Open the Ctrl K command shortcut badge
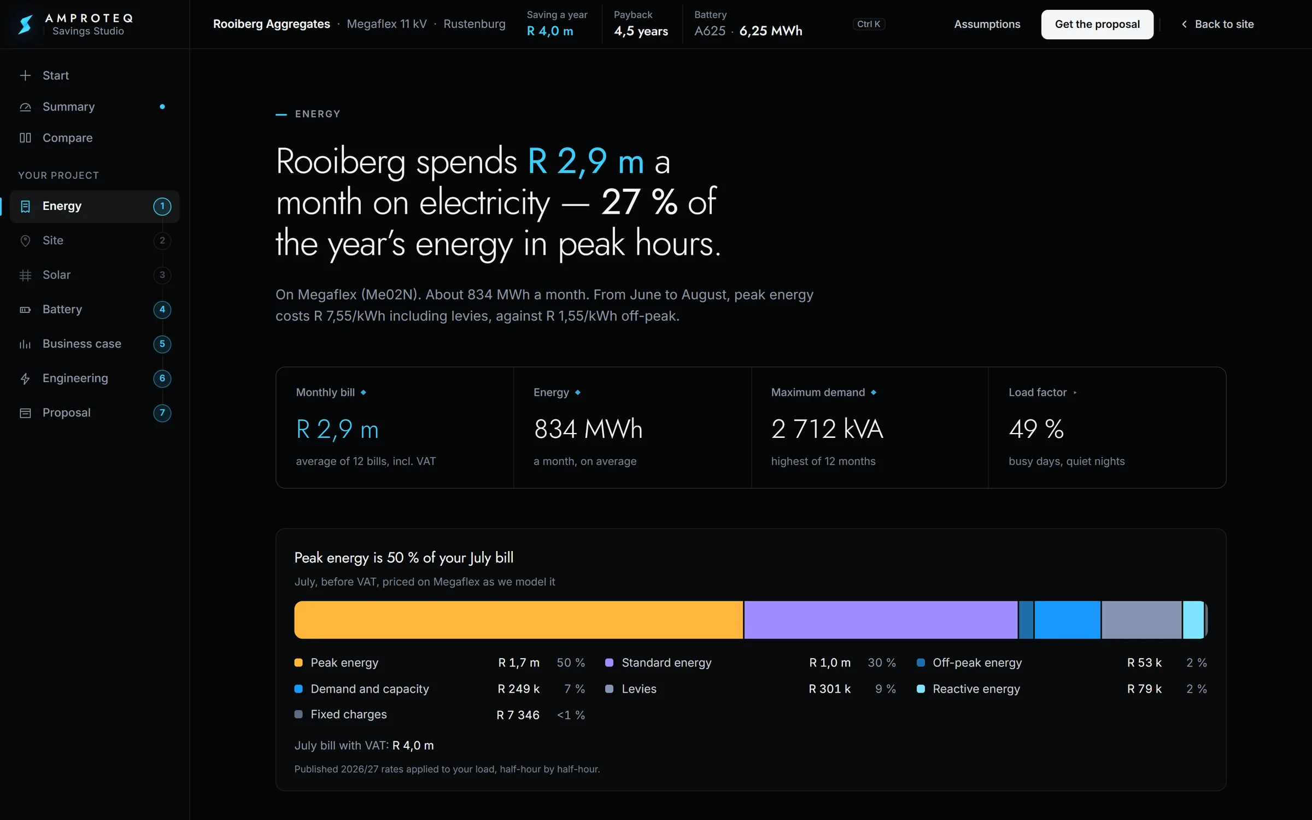 (x=869, y=24)
